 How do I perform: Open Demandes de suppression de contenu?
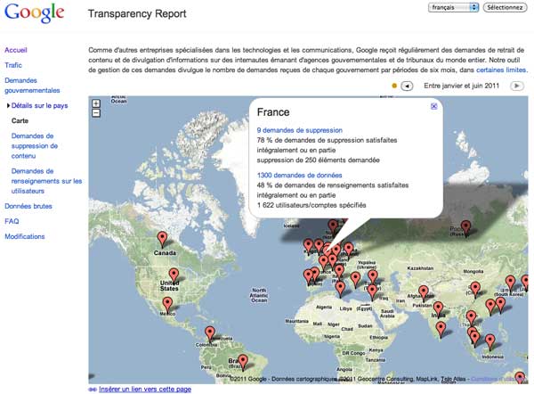(x=35, y=146)
